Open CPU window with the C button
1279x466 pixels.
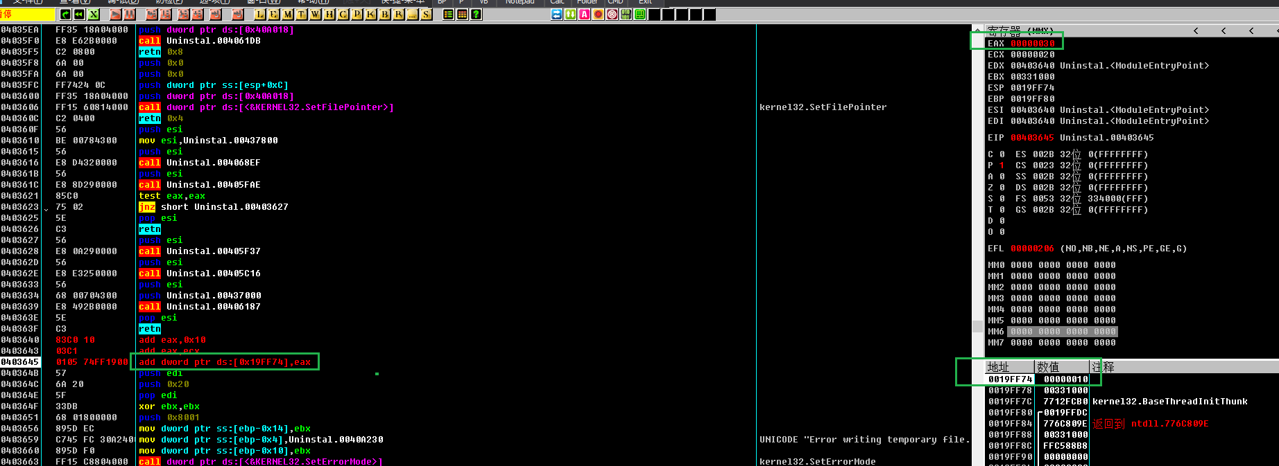pyautogui.click(x=343, y=15)
